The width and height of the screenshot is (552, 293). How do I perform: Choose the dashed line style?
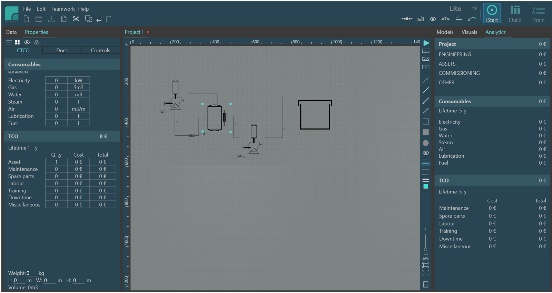pyautogui.click(x=426, y=169)
